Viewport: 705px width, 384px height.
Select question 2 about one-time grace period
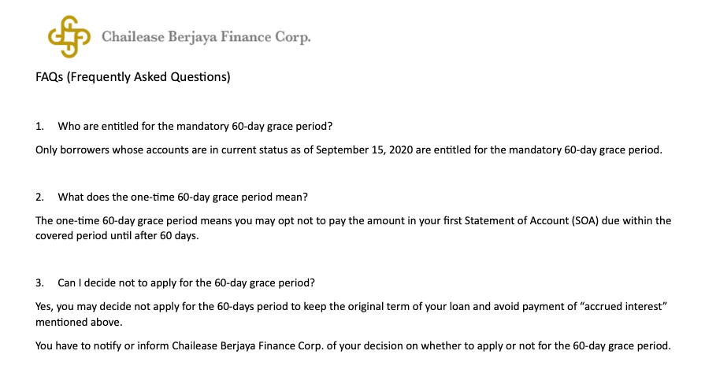pyautogui.click(x=183, y=198)
